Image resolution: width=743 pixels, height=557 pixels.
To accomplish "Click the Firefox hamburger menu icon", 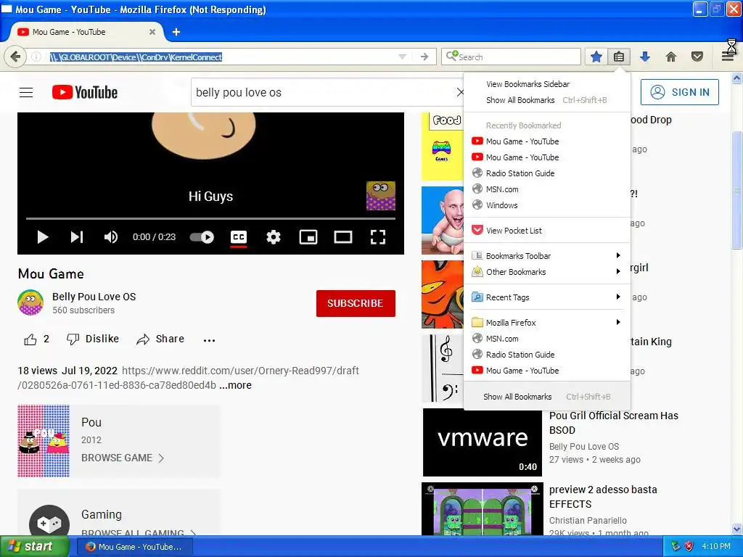I will (x=728, y=57).
